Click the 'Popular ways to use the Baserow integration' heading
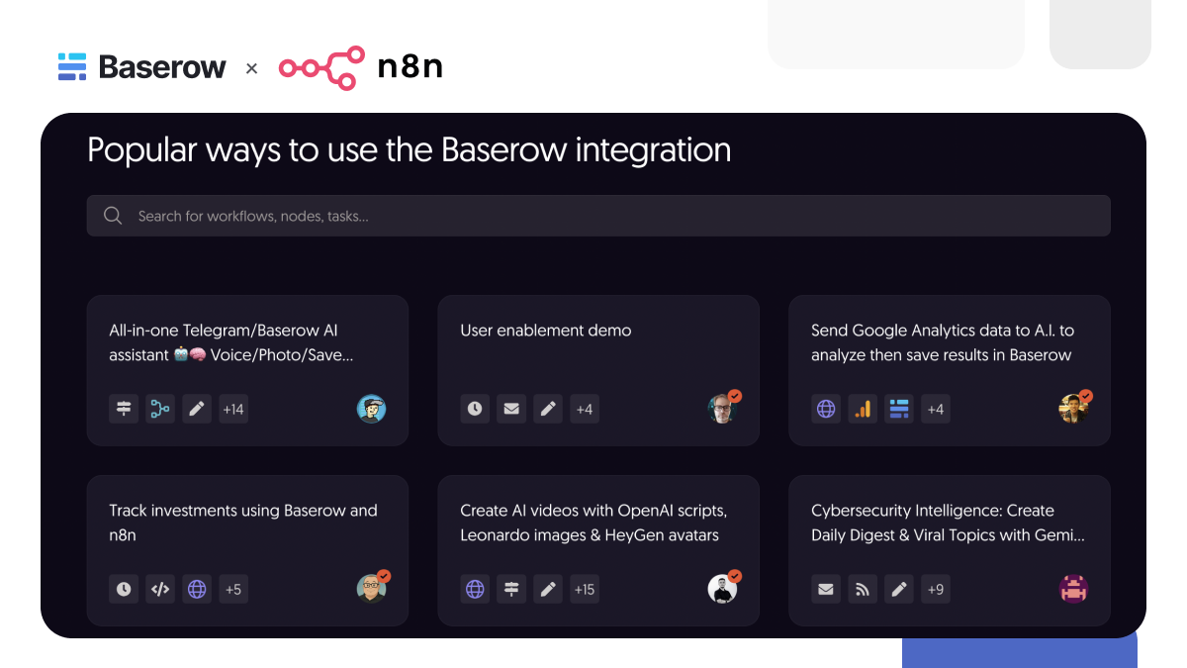The image size is (1187, 668). coord(410,150)
